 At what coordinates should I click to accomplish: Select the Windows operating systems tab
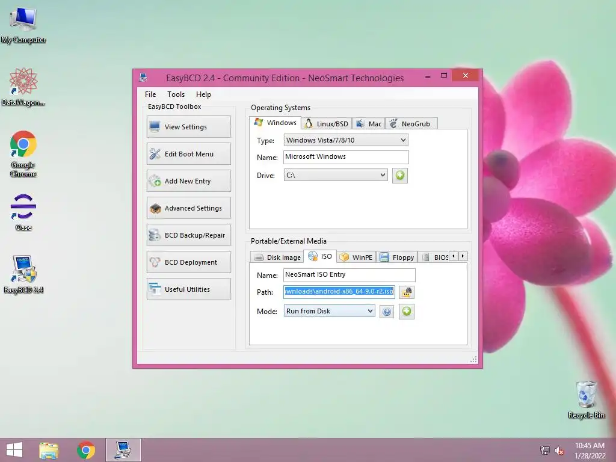(x=276, y=123)
